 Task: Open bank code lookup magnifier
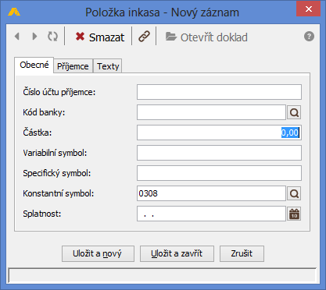294,112
